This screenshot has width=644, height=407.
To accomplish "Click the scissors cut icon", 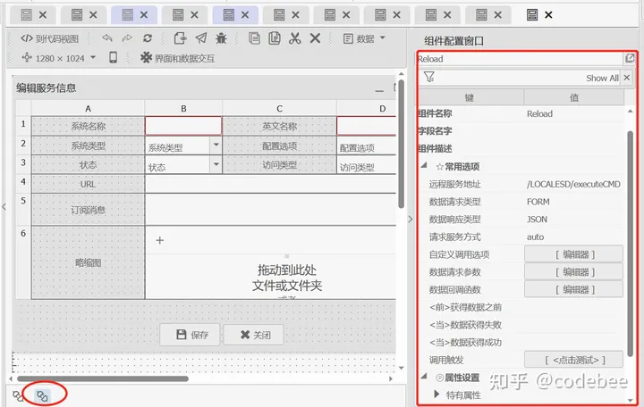I will click(x=294, y=38).
